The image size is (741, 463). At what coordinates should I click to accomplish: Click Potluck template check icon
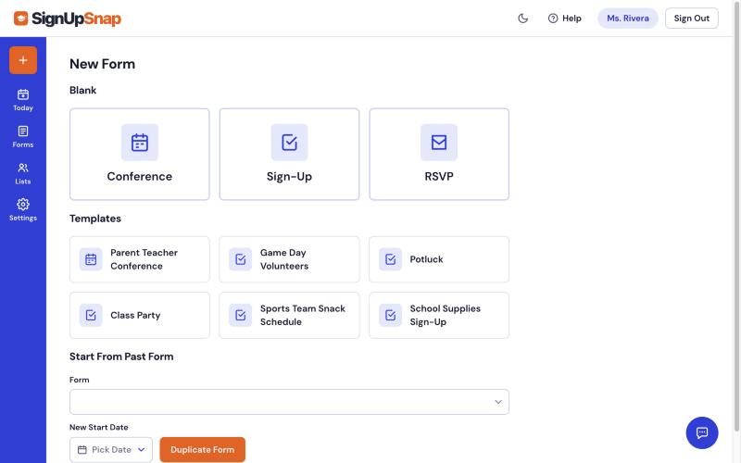coord(390,259)
